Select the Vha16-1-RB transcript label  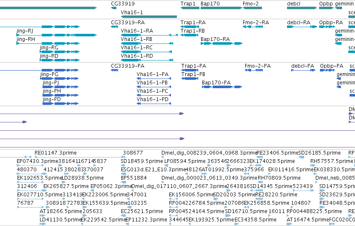pyautogui.click(x=136, y=39)
